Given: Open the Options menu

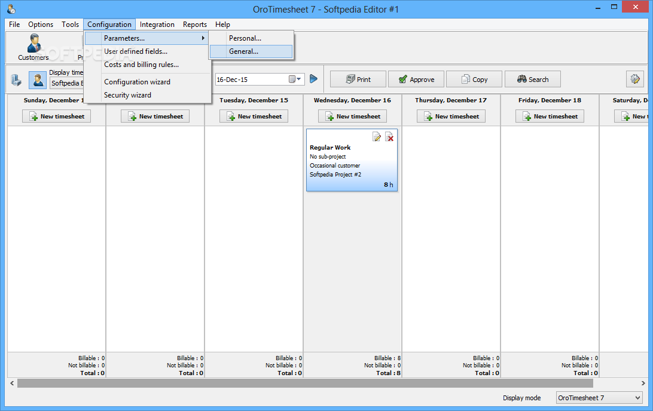Looking at the screenshot, I should [x=41, y=24].
